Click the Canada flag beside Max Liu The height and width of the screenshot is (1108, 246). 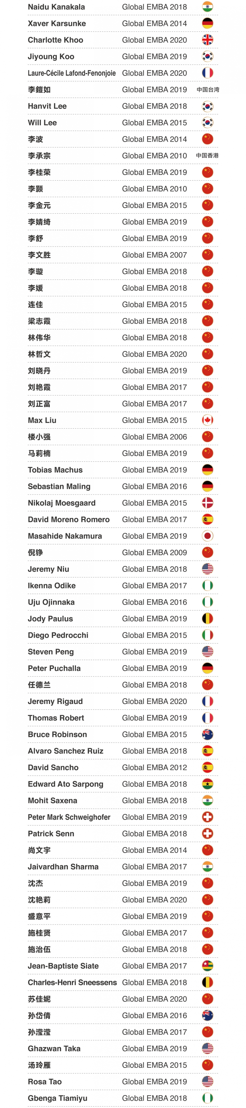point(207,420)
